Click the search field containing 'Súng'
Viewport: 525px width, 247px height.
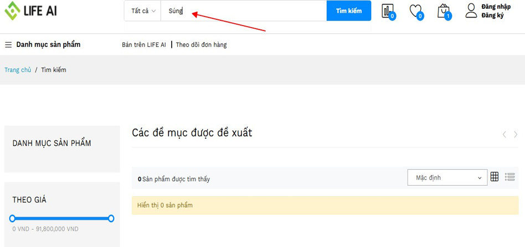(x=244, y=11)
